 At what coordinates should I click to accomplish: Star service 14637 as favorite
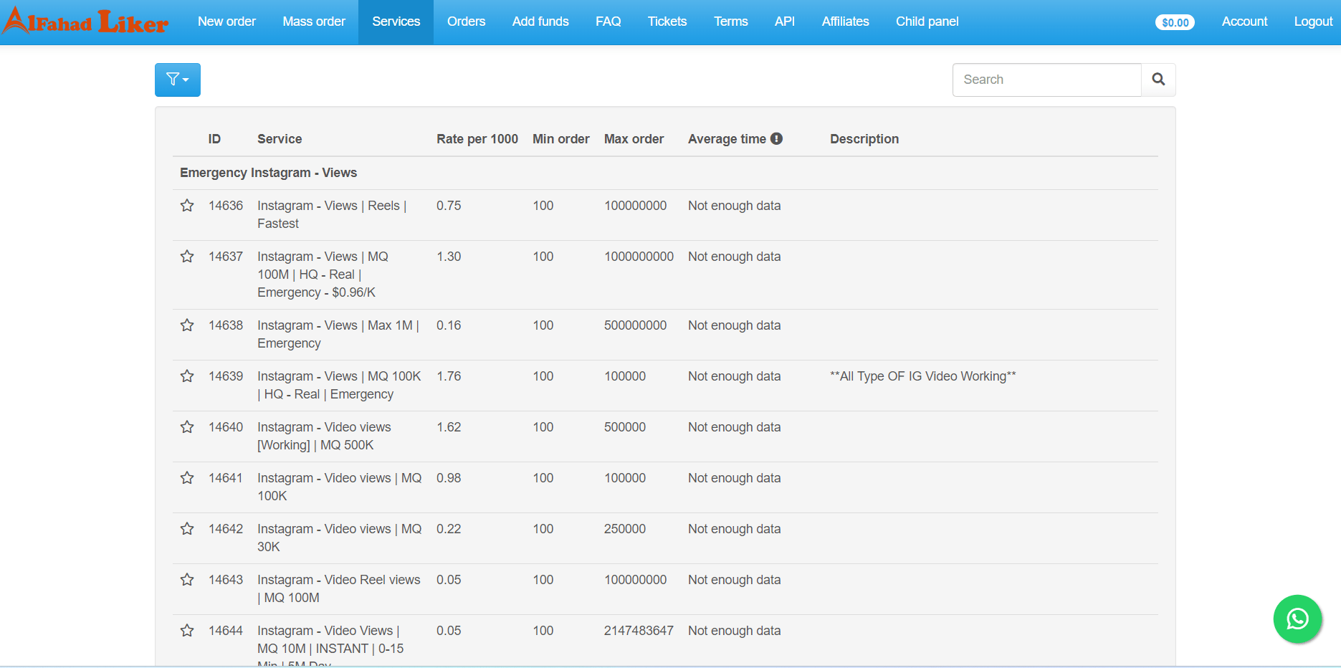187,257
